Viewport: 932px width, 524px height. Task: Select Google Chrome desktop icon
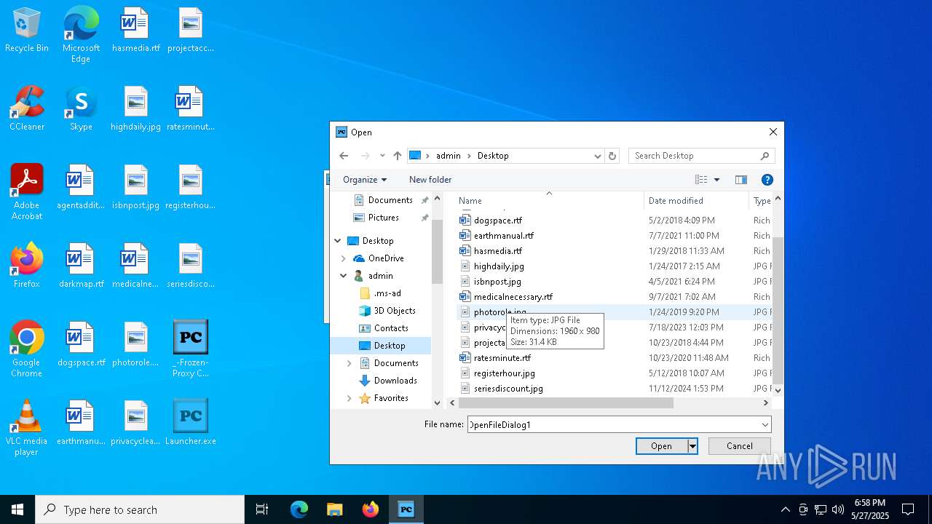[x=27, y=349]
